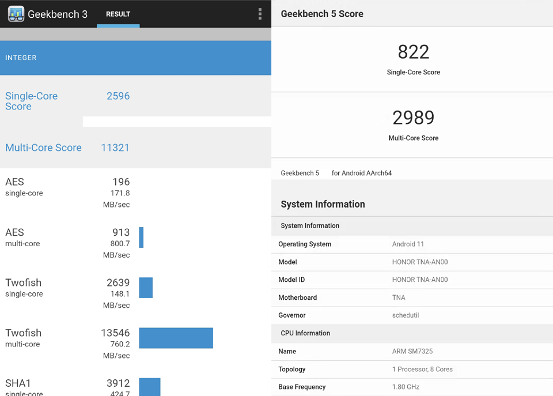Select the Motherboard row label
Viewport: 553px width, 396px height.
(298, 298)
